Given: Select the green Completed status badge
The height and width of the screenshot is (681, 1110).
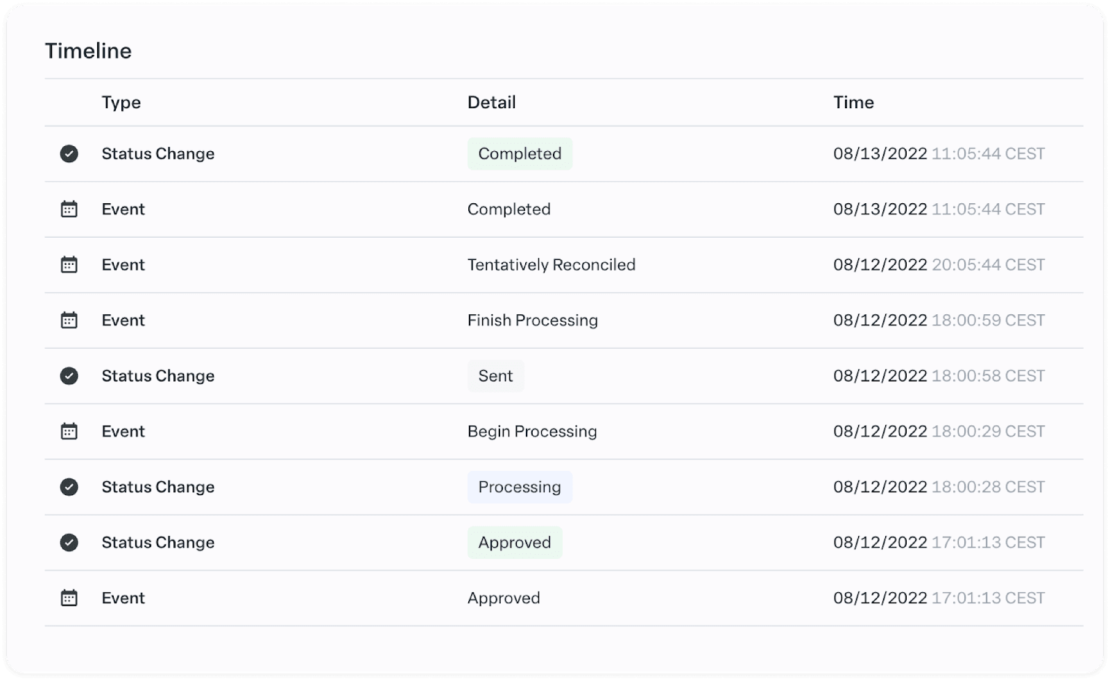Looking at the screenshot, I should [x=520, y=154].
